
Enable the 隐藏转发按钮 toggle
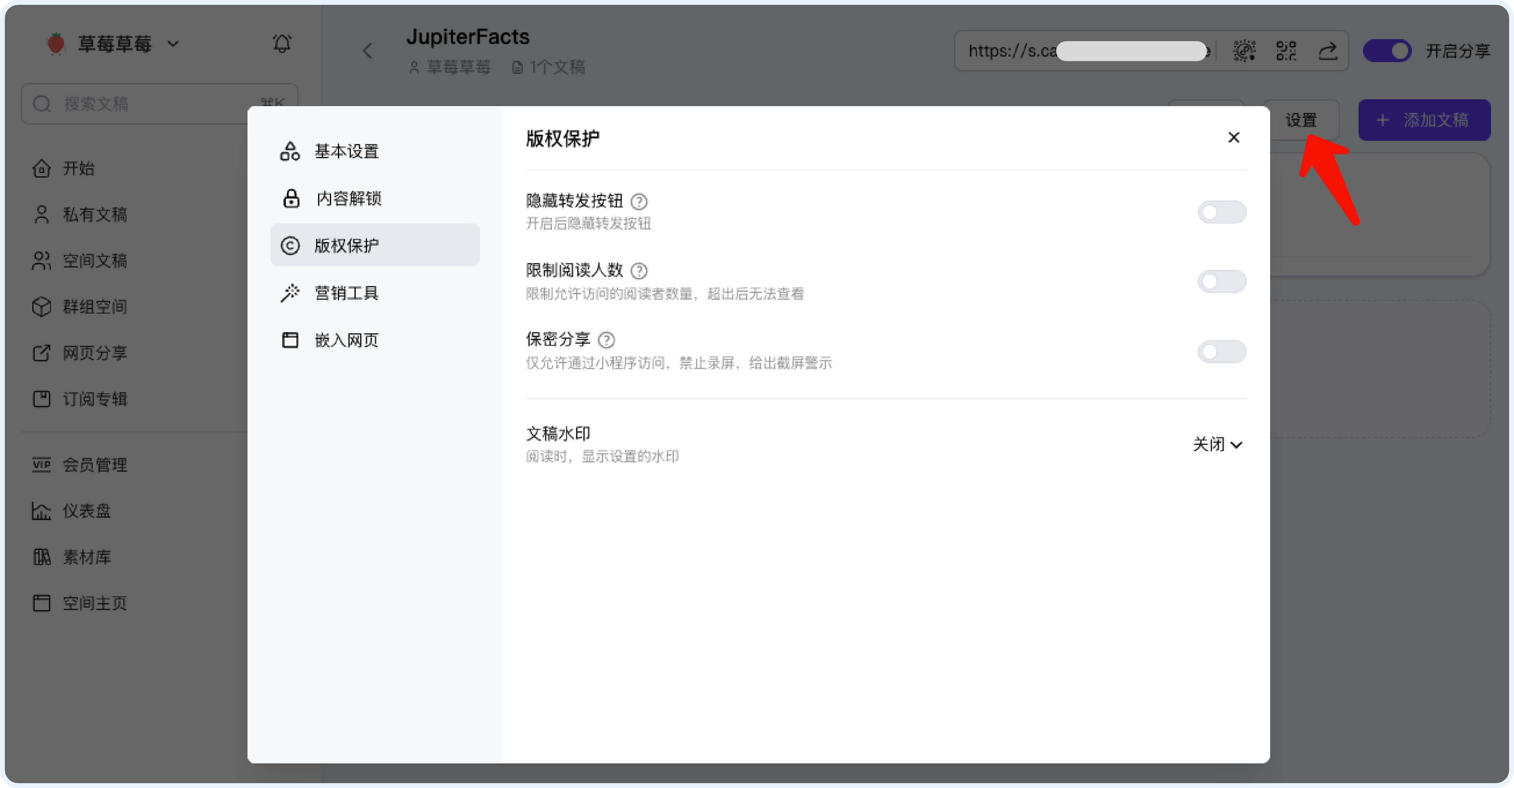(x=1221, y=213)
